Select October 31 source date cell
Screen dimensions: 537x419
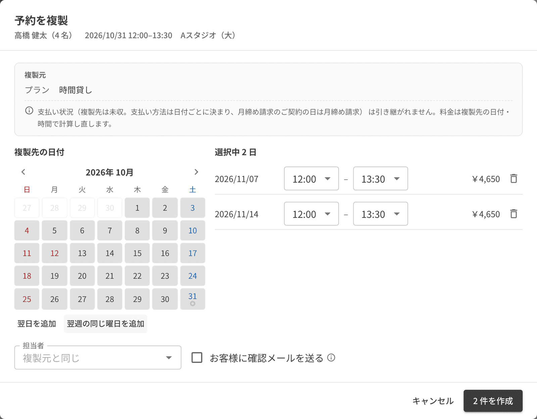[193, 299]
